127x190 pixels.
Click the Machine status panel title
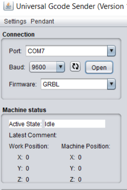coord(25,110)
